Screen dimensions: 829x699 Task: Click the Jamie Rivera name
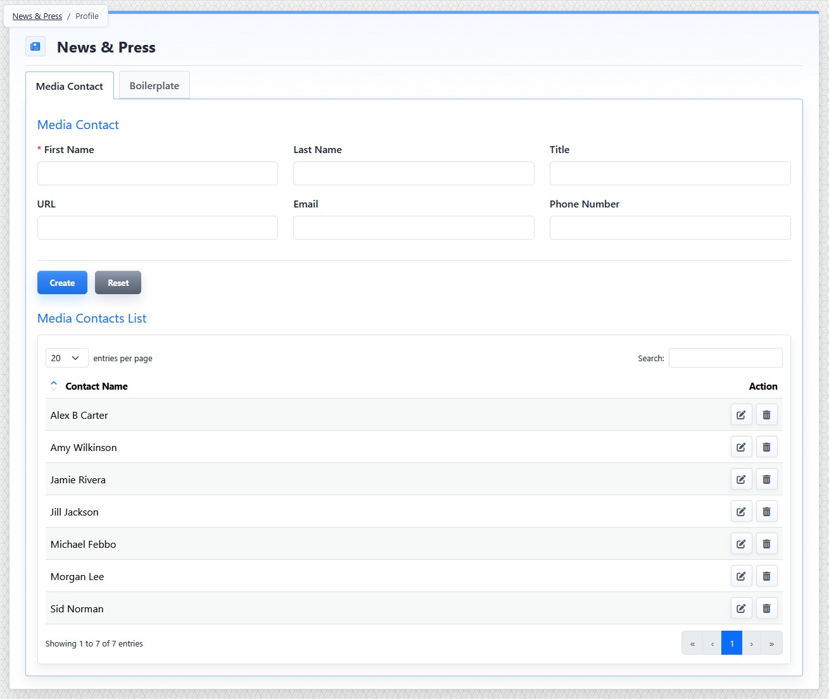click(78, 479)
